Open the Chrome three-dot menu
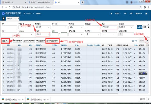This screenshot has width=151, height=104. 149,7
